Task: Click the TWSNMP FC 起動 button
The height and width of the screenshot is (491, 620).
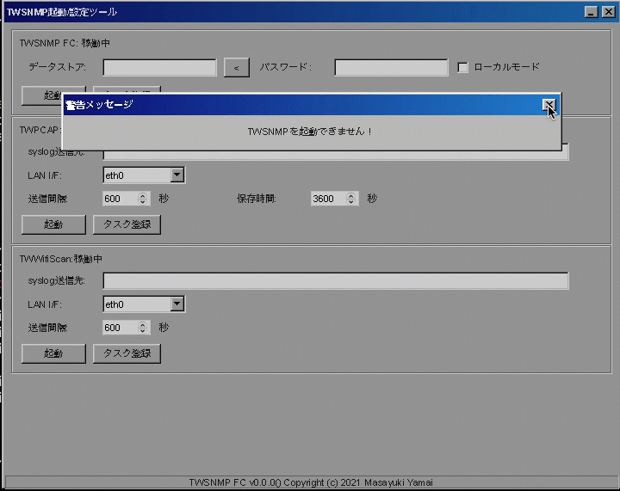Action: pos(41,95)
